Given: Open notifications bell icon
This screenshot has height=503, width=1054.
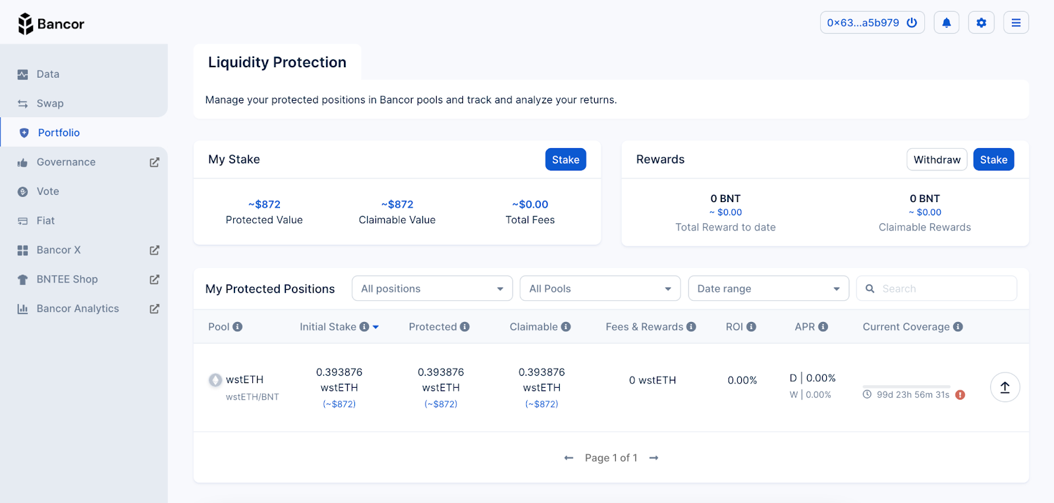Looking at the screenshot, I should click(x=947, y=22).
